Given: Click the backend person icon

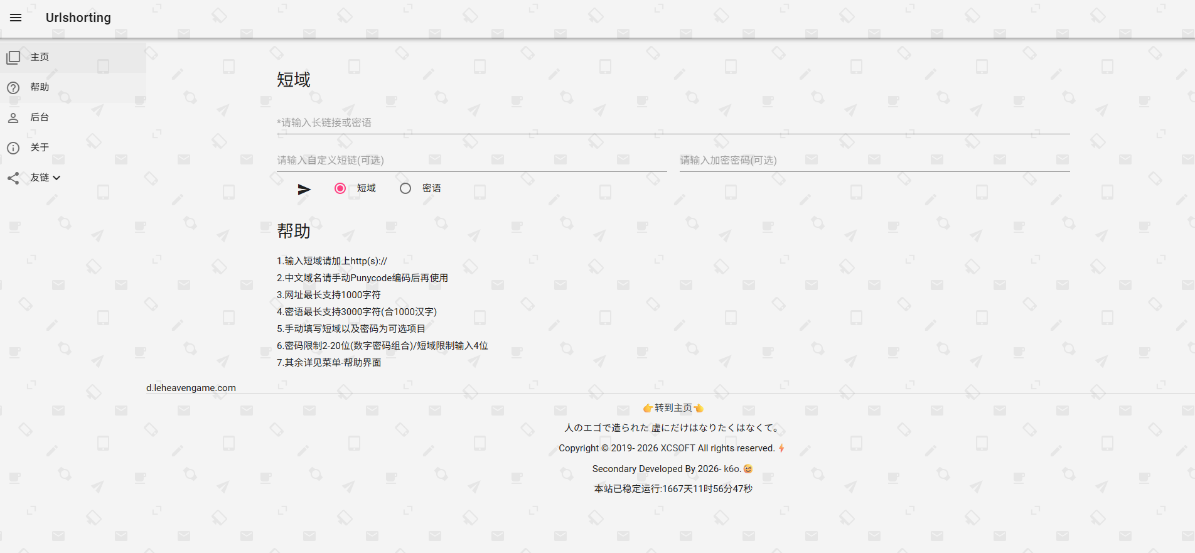Looking at the screenshot, I should 13,118.
